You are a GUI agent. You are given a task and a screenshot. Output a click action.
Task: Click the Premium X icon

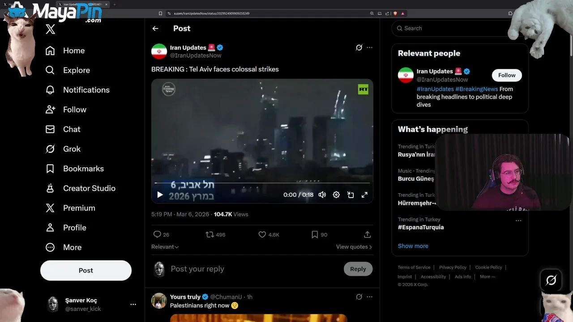click(50, 208)
